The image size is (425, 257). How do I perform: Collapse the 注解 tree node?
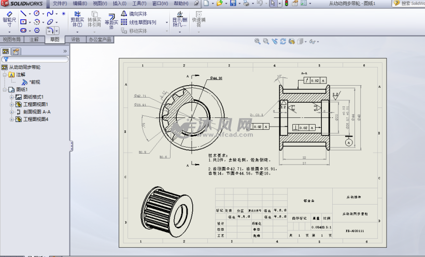click(x=5, y=75)
